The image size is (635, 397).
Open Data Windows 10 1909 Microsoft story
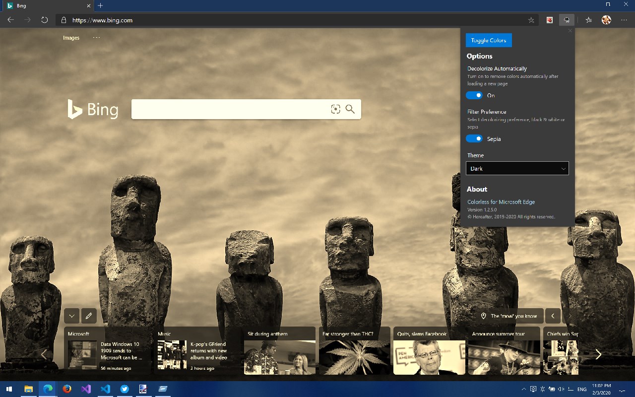[x=109, y=350]
